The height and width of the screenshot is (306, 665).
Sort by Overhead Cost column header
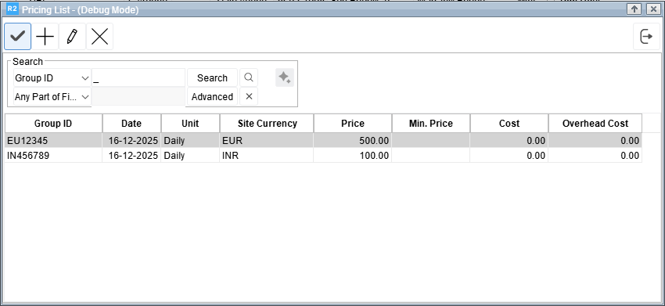(x=595, y=124)
